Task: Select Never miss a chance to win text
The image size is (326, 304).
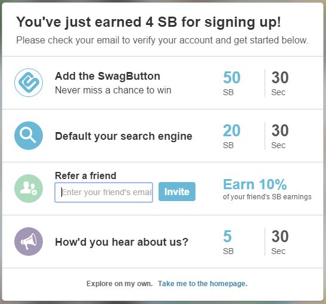Action: (113, 90)
